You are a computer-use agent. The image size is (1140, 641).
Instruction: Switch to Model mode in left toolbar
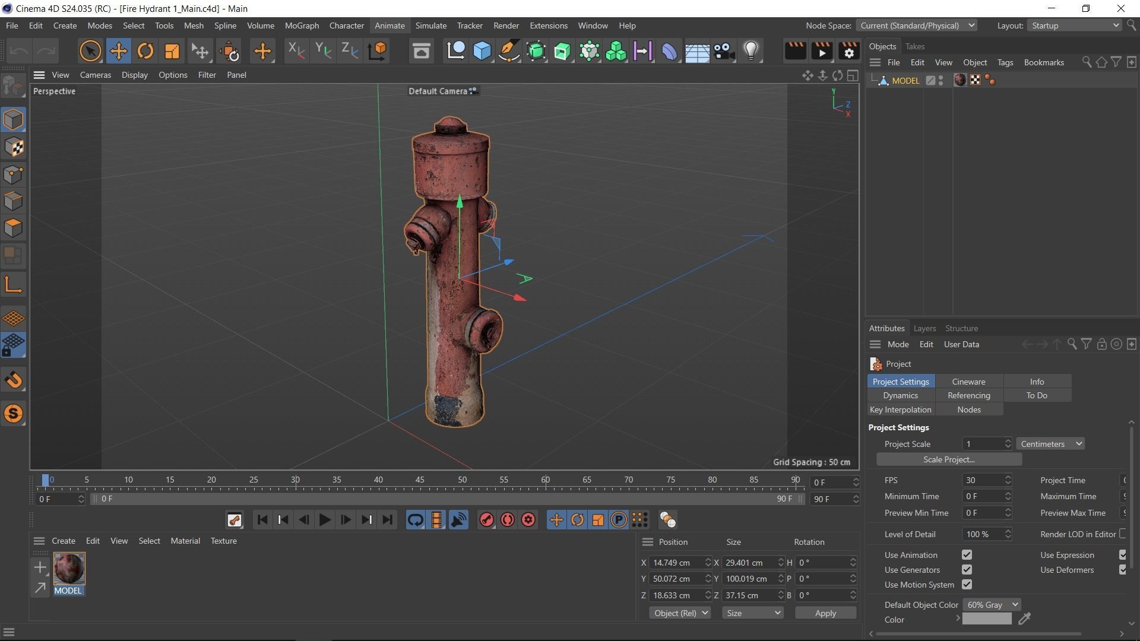pos(13,120)
